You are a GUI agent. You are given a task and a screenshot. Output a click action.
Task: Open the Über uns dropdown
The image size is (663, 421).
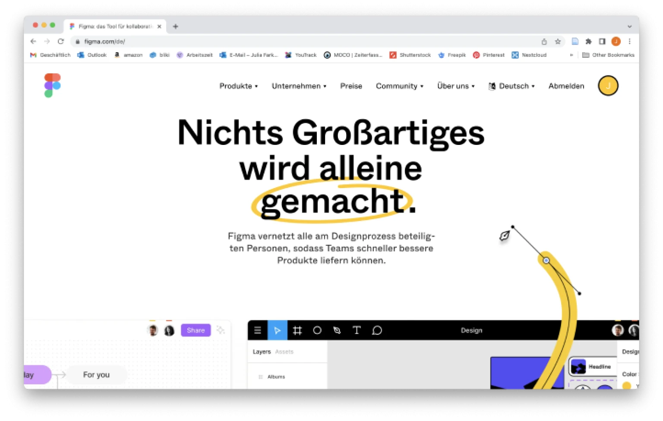tap(455, 86)
